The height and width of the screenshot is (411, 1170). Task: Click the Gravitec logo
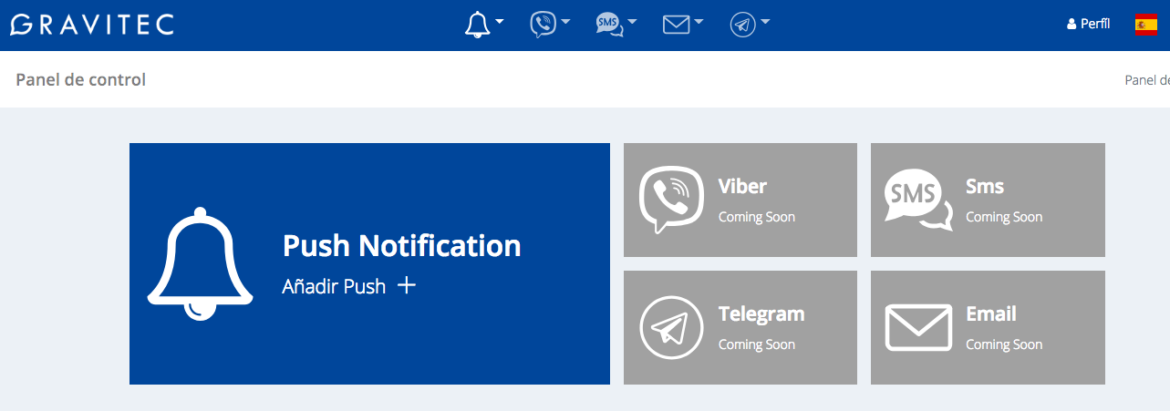(x=91, y=25)
